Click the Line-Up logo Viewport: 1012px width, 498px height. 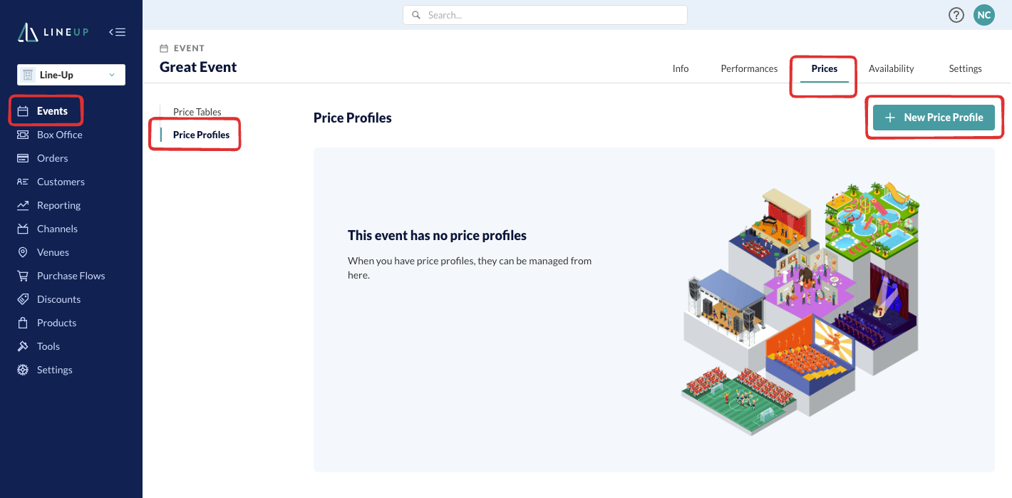pos(53,32)
